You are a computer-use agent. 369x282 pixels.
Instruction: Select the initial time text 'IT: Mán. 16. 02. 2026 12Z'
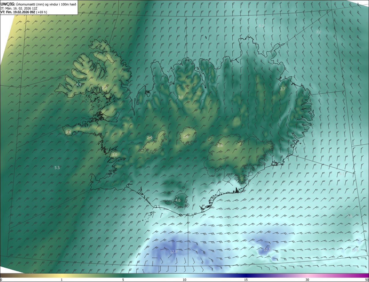click(x=19, y=8)
